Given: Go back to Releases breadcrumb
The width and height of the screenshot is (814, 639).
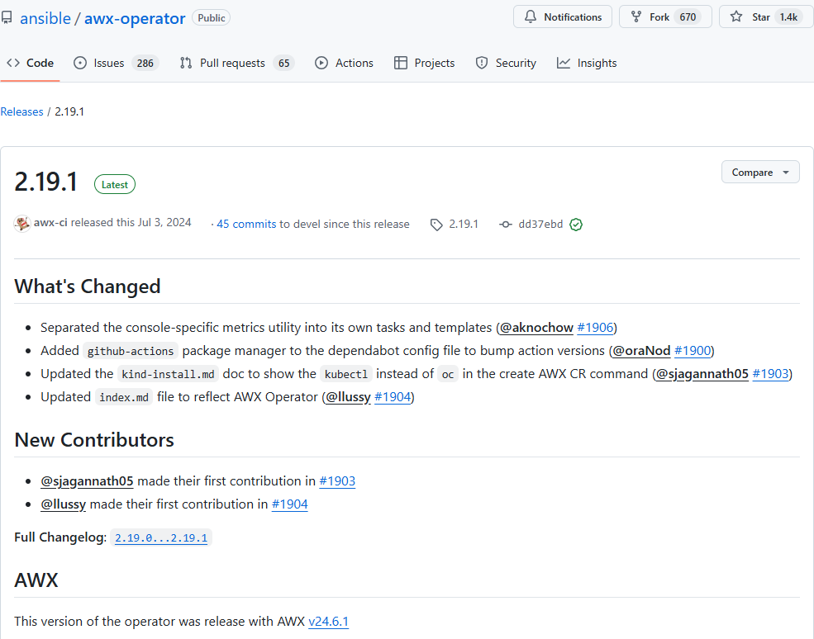Looking at the screenshot, I should [x=21, y=111].
